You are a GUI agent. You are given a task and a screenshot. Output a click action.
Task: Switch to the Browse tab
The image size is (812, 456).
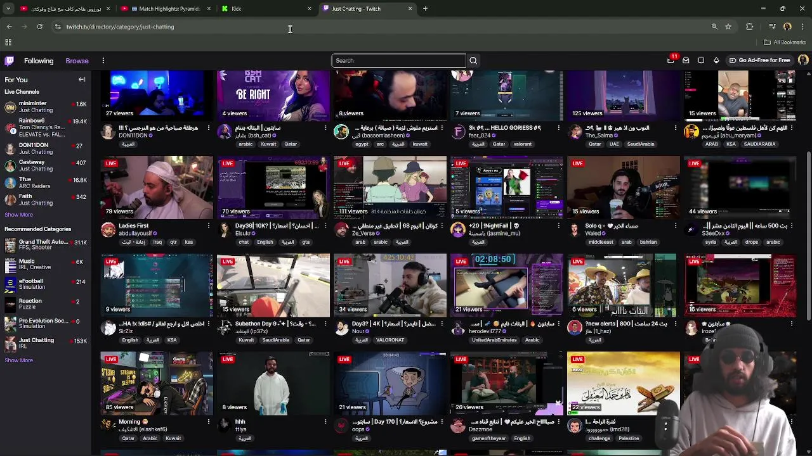(77, 61)
